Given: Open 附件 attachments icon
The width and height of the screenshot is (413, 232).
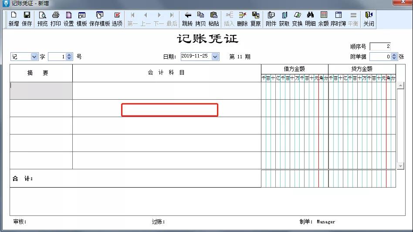Looking at the screenshot, I should (x=271, y=19).
